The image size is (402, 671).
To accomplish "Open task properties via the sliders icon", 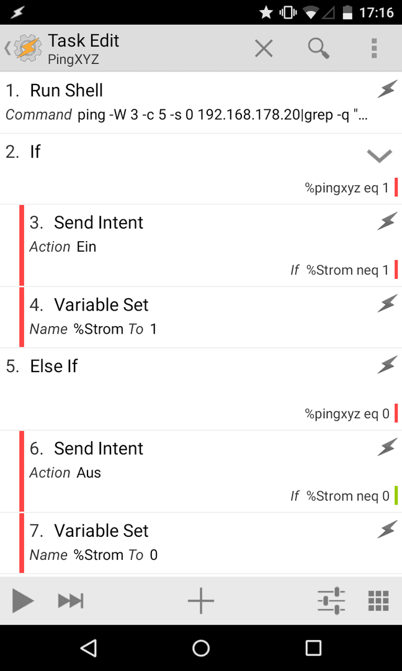I will [331, 601].
